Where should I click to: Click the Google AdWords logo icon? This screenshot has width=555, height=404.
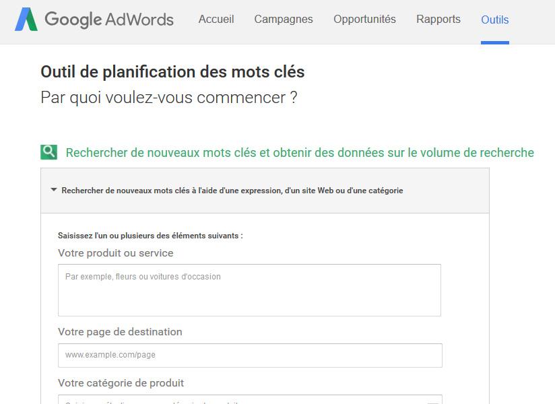pos(26,19)
